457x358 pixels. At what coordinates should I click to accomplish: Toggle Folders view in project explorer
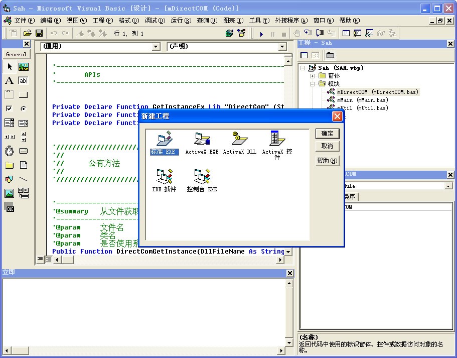(x=330, y=55)
